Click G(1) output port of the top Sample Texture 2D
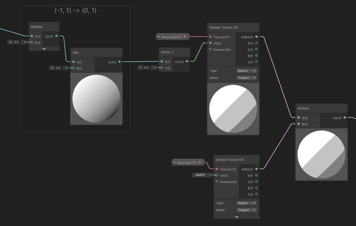 pos(256,49)
